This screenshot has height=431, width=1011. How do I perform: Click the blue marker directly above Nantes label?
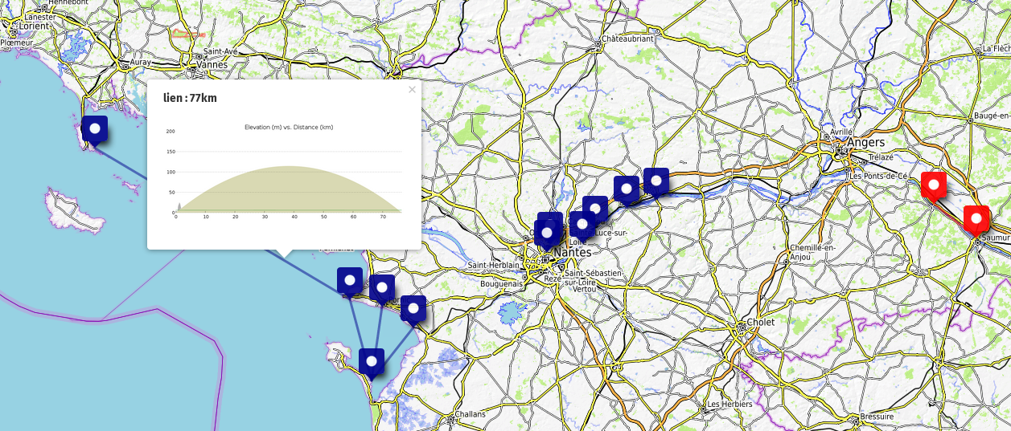547,234
